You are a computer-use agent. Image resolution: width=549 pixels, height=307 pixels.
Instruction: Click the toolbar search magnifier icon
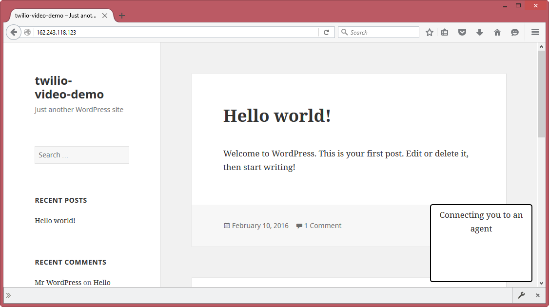point(345,32)
